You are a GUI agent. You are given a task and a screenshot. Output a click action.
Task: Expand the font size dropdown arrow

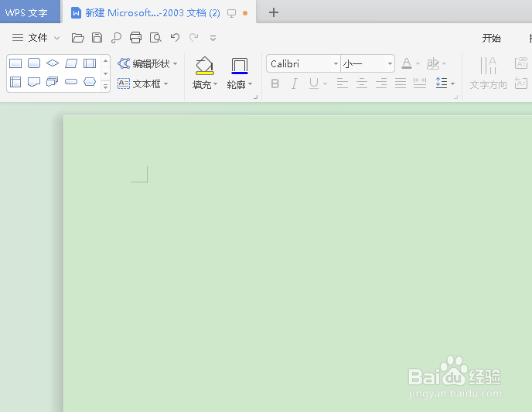coord(390,63)
